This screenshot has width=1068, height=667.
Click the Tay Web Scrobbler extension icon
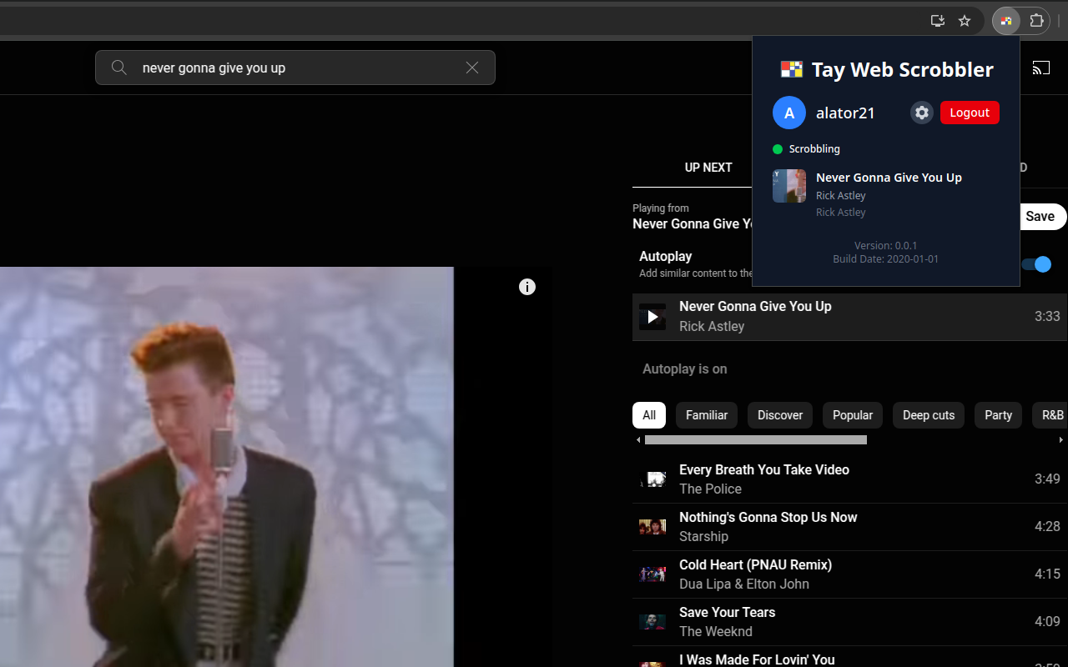point(1006,21)
